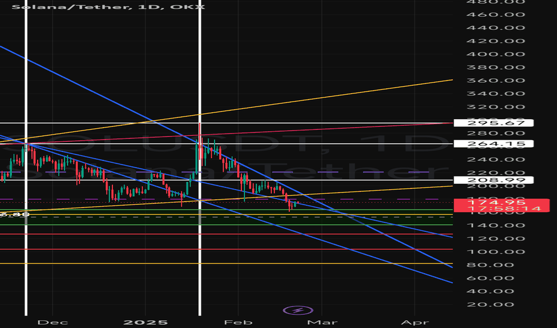Select the 264.15 price label
The image size is (557, 328).
point(494,144)
